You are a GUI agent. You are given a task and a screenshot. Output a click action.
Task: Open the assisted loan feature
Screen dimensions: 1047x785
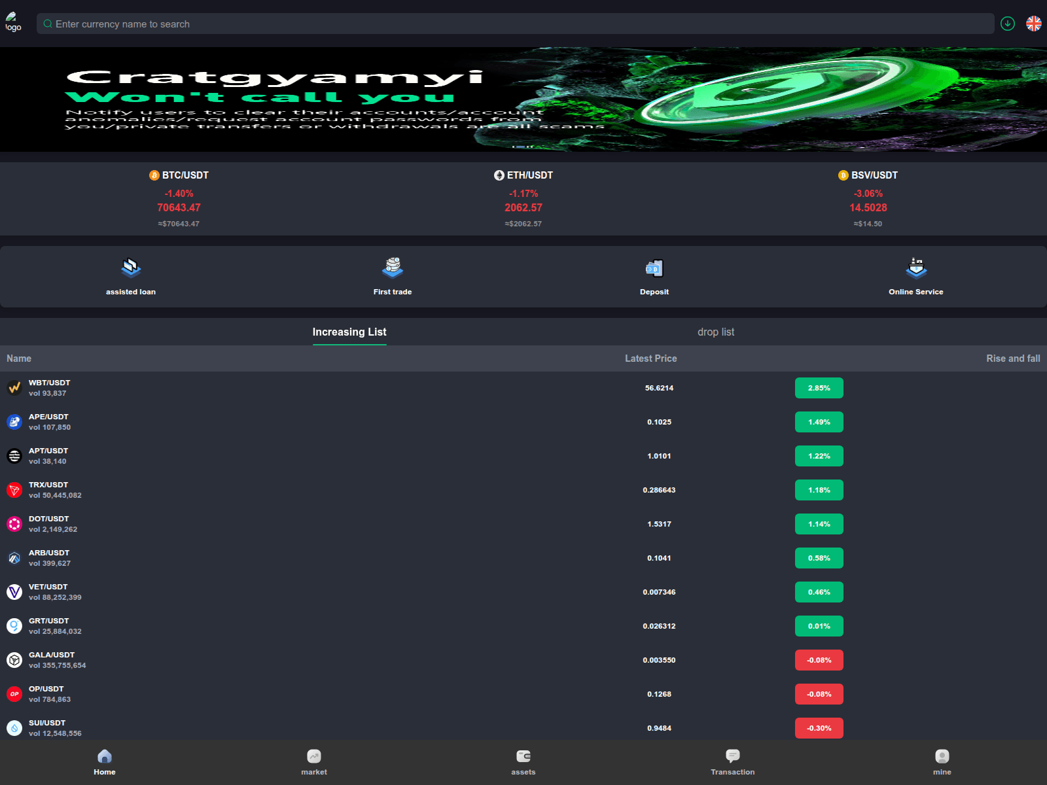pyautogui.click(x=130, y=277)
